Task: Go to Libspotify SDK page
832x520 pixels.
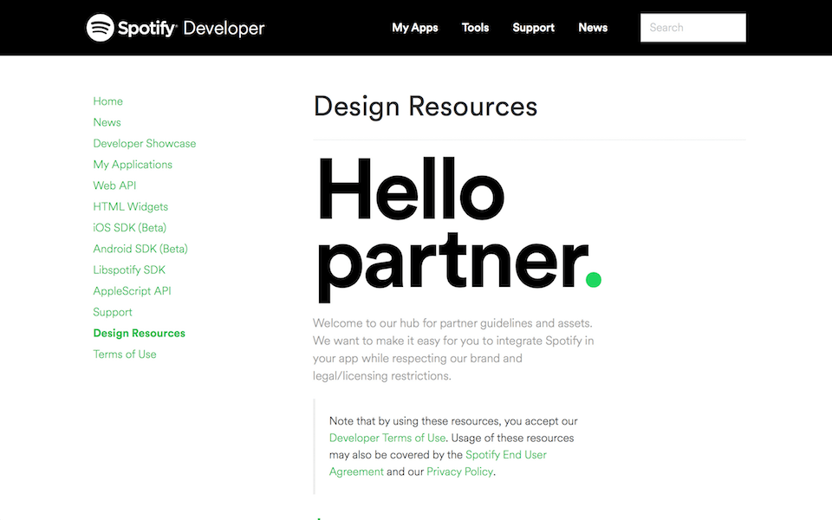Action: click(129, 270)
